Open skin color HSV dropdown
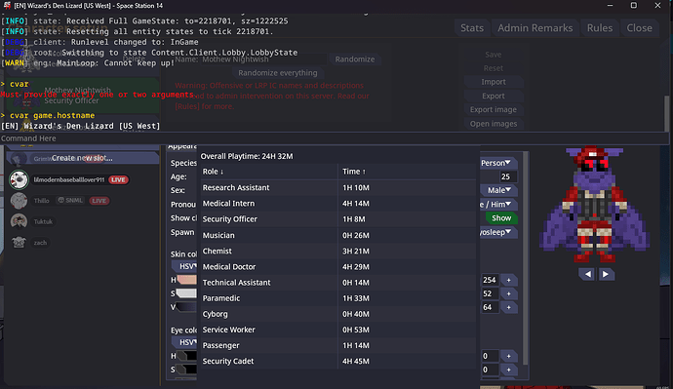The image size is (673, 389). (184, 266)
